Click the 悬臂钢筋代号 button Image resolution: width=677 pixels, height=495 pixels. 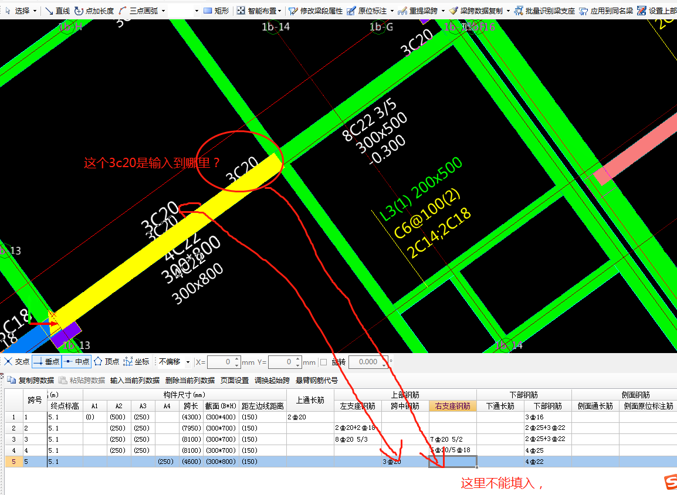point(316,380)
